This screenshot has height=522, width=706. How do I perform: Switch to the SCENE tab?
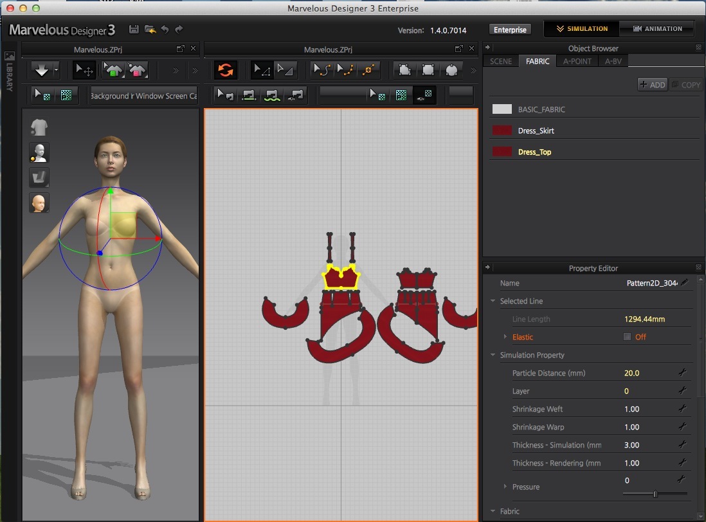501,61
